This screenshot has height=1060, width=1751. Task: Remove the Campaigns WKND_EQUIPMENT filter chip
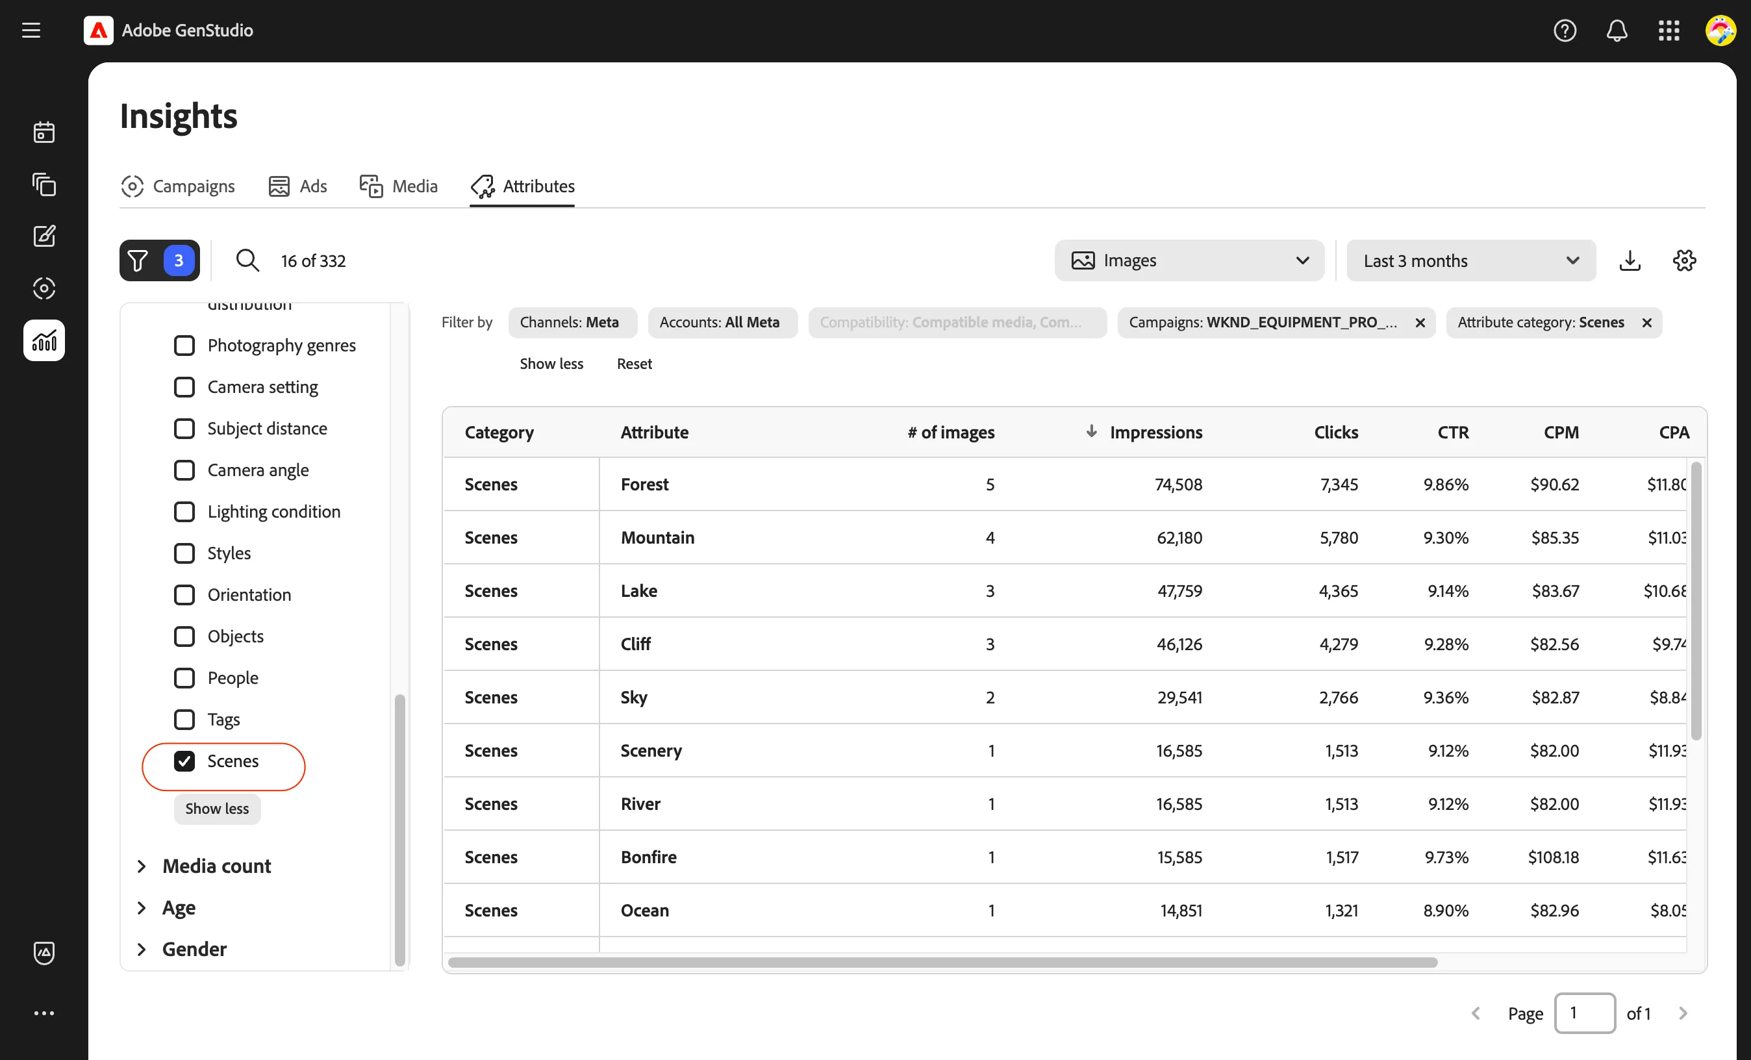[x=1420, y=323]
